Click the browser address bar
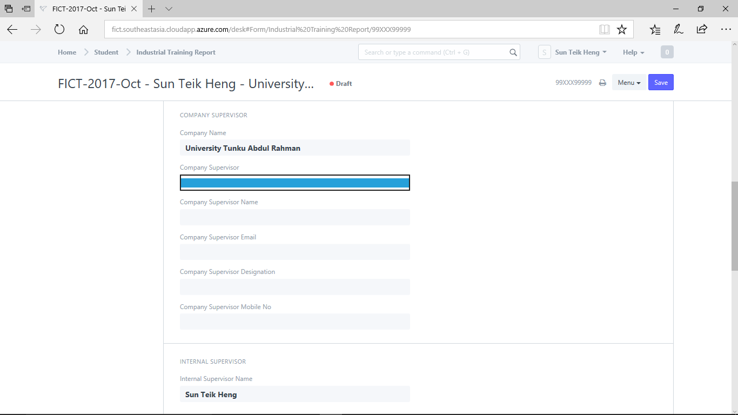The width and height of the screenshot is (738, 415). [352, 30]
